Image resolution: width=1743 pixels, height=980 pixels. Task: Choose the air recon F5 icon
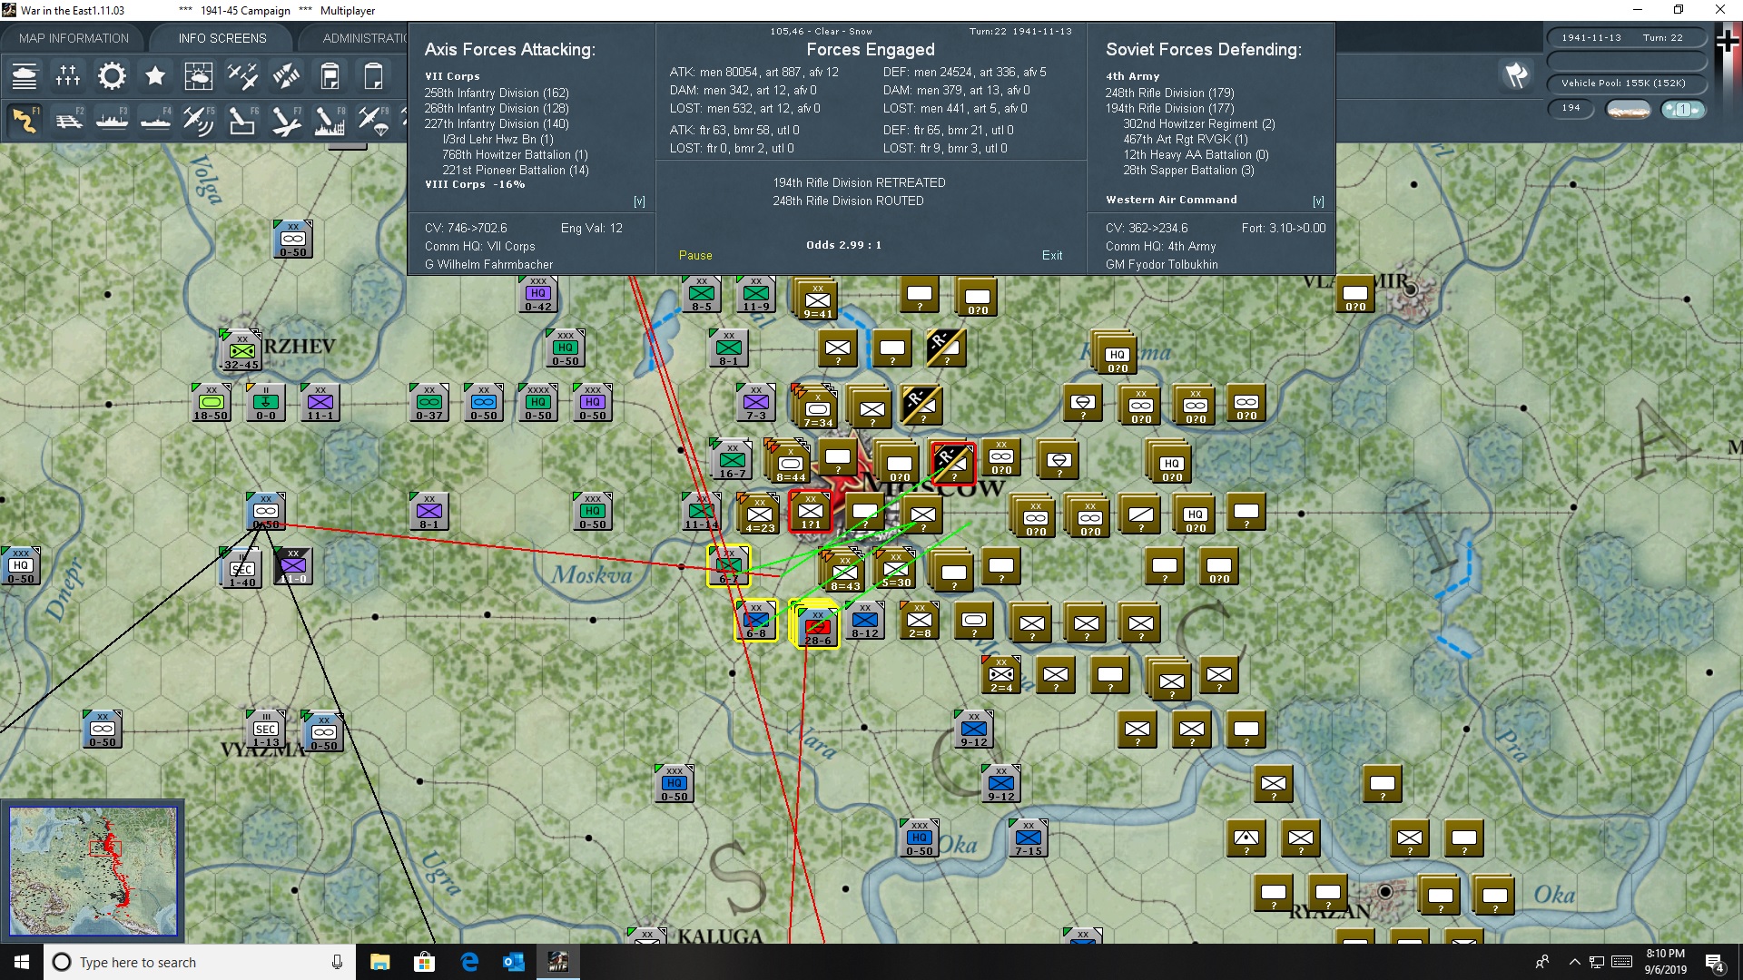(x=199, y=120)
